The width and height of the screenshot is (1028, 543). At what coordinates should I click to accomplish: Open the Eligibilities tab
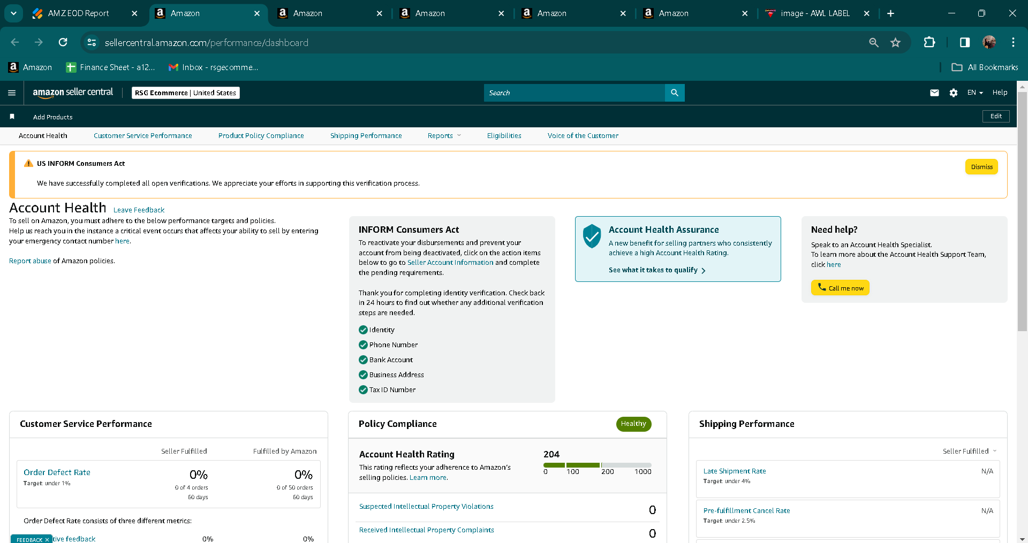click(x=504, y=136)
